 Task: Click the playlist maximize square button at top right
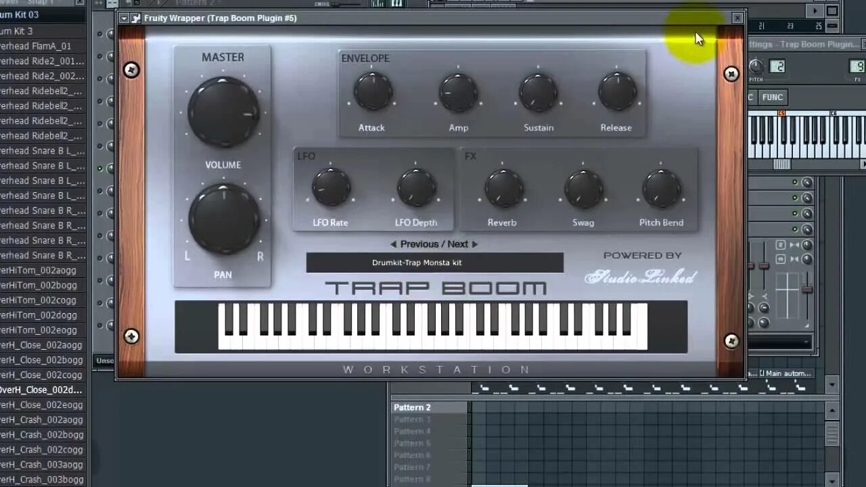coord(832,11)
